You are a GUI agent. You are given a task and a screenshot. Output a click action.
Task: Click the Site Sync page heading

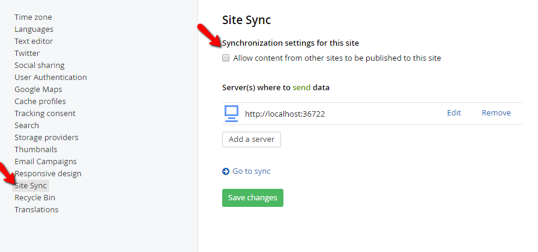[x=246, y=20]
